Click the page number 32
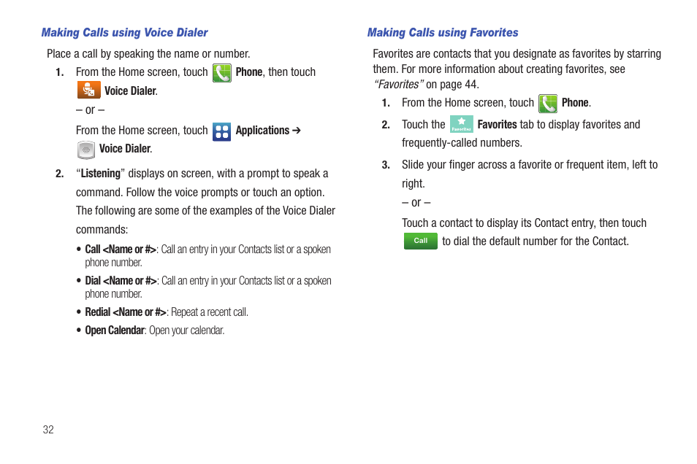 coord(48,430)
